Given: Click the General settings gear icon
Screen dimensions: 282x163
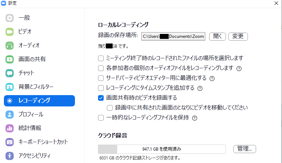Looking at the screenshot, I should click(10, 18).
